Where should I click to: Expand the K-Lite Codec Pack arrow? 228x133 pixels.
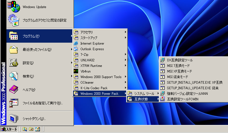click(125, 88)
